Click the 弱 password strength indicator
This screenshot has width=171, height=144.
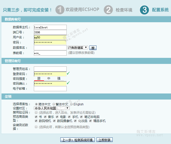click(x=39, y=79)
